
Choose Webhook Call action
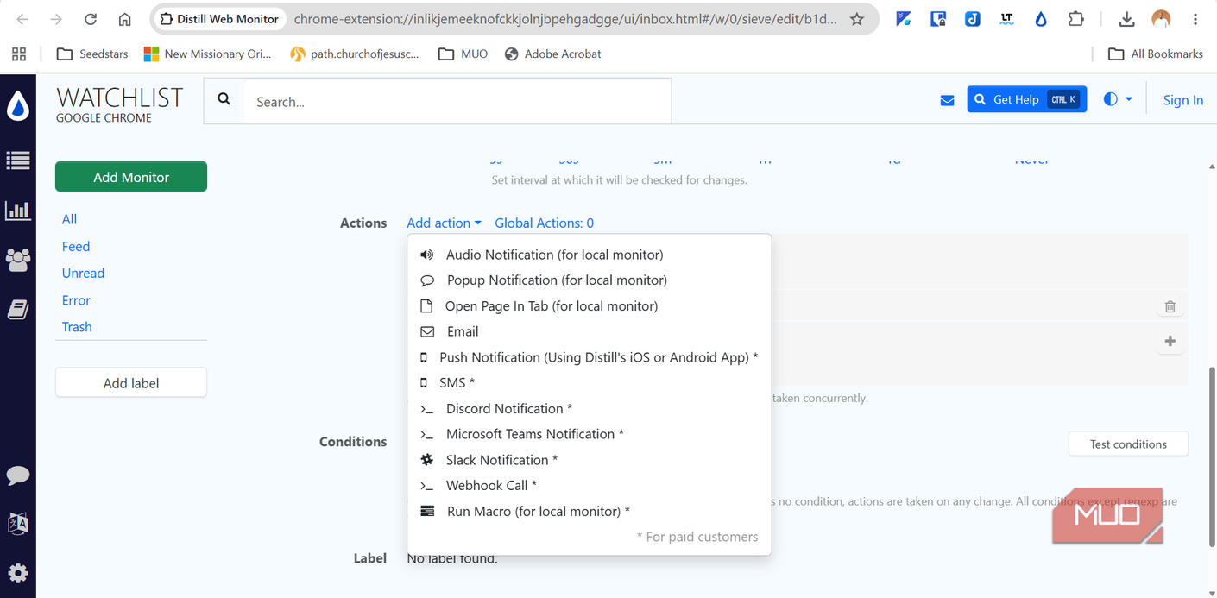(x=590, y=486)
